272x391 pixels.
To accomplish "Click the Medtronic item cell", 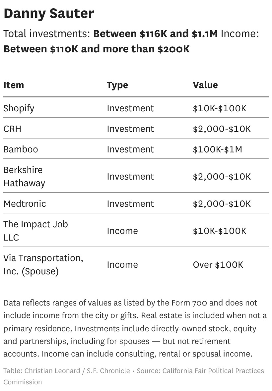I will point(25,203).
